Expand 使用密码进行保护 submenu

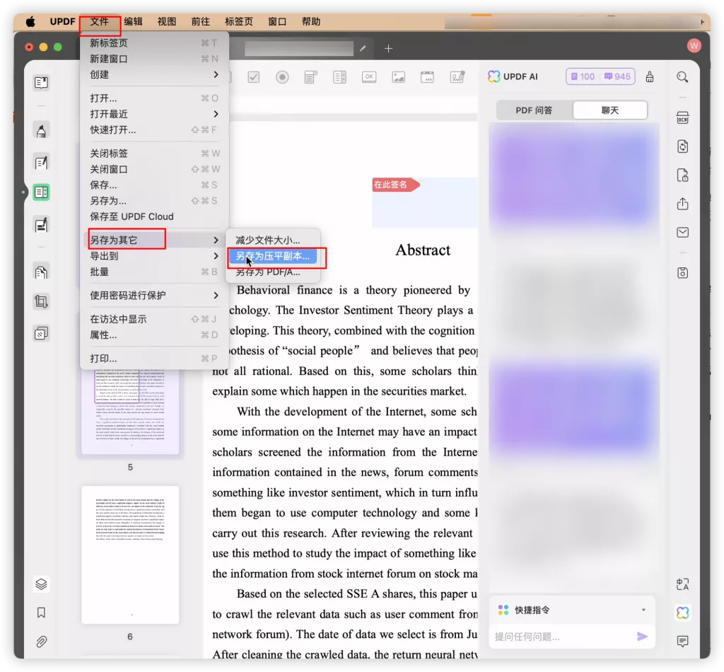(154, 296)
